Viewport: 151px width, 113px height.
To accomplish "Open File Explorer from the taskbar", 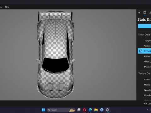I will (x=96, y=110).
